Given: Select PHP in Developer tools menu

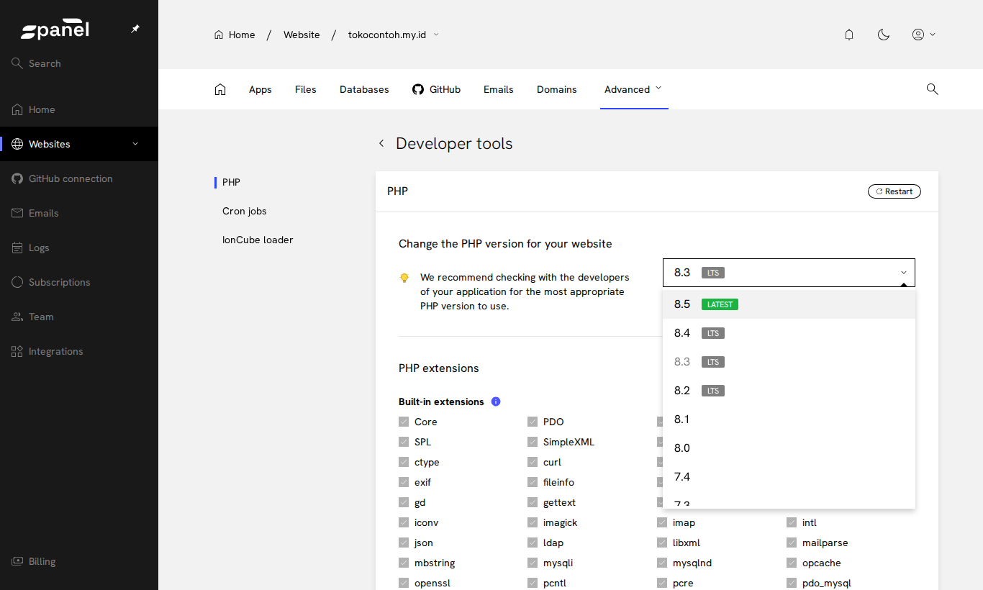Looking at the screenshot, I should 231,182.
